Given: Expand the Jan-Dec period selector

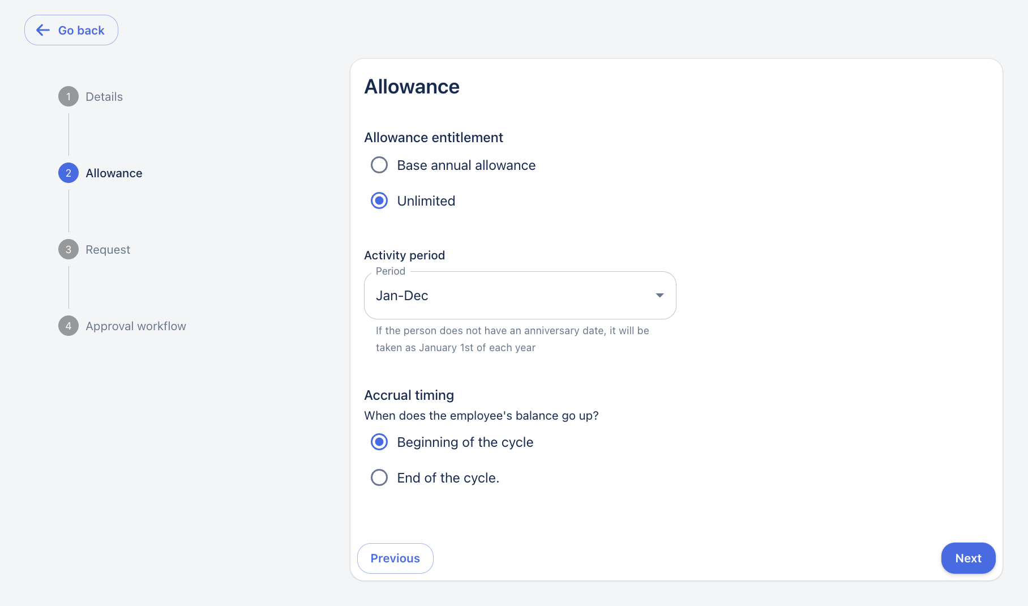Looking at the screenshot, I should [x=509, y=296].
